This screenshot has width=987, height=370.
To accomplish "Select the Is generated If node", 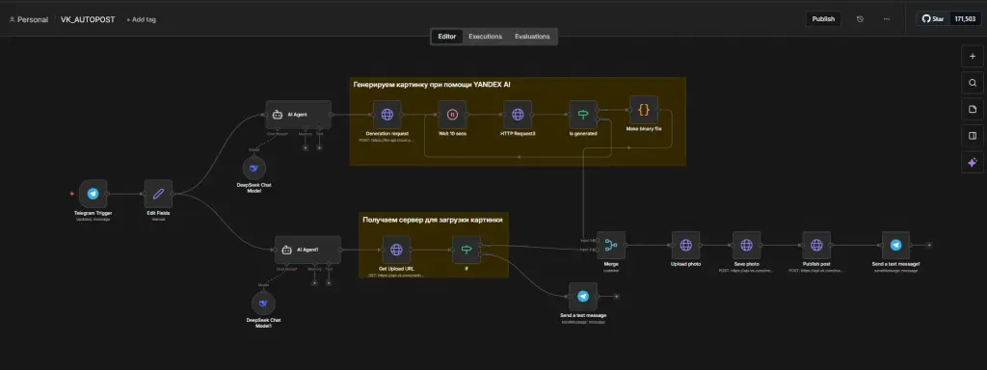I will click(x=583, y=115).
